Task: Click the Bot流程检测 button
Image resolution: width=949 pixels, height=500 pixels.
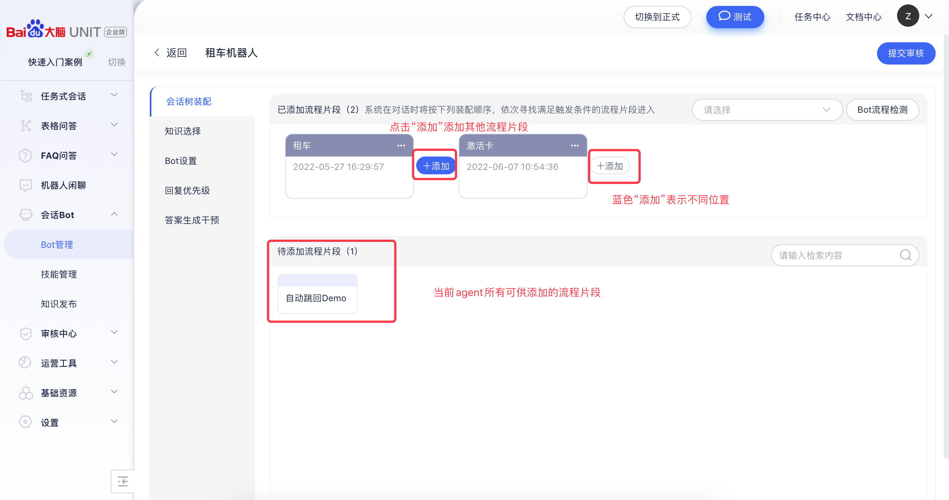Action: point(882,110)
